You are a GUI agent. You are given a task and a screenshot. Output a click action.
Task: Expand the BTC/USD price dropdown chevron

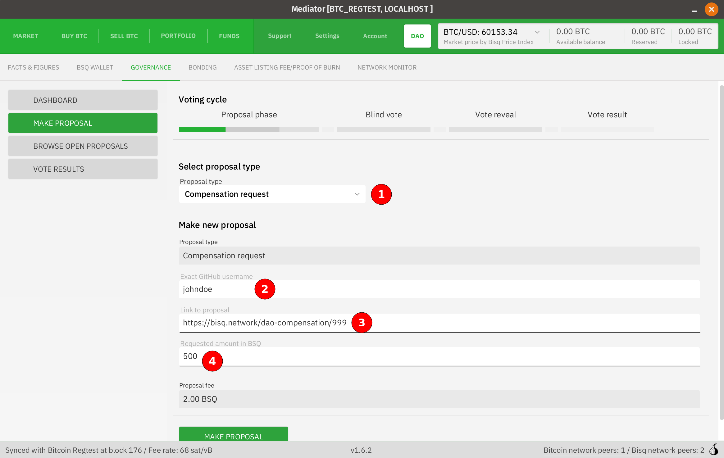(537, 32)
